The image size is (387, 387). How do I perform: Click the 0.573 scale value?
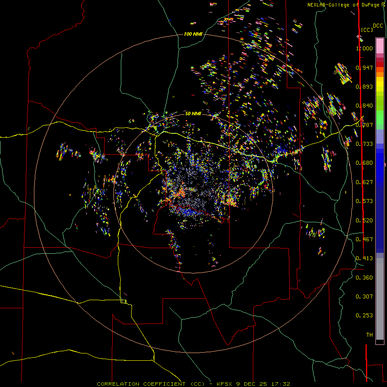point(364,201)
